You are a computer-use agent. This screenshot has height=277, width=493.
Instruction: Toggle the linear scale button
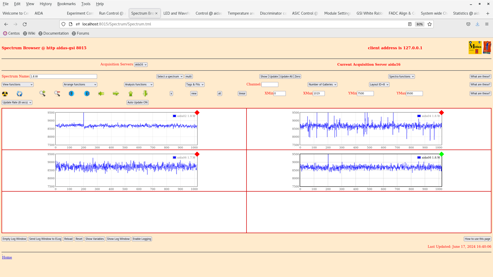pos(242,94)
